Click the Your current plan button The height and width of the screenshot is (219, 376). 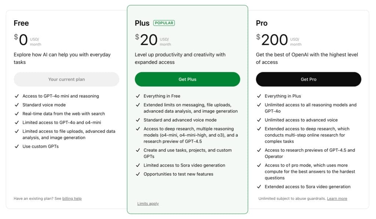pyautogui.click(x=66, y=79)
